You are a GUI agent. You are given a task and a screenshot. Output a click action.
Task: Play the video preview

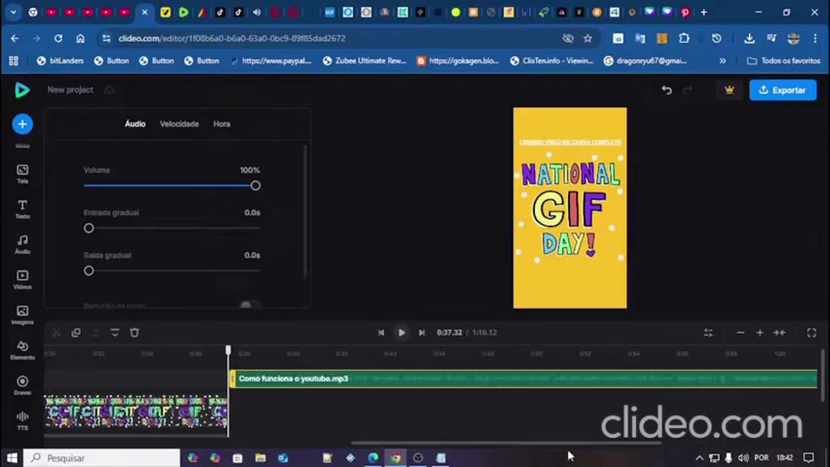pyautogui.click(x=401, y=333)
